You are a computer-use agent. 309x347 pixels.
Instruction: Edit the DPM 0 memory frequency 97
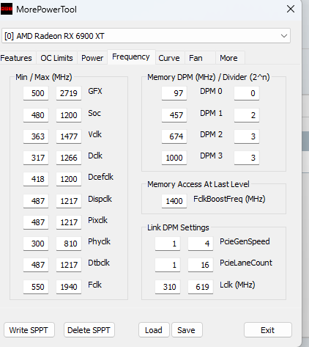(x=174, y=93)
